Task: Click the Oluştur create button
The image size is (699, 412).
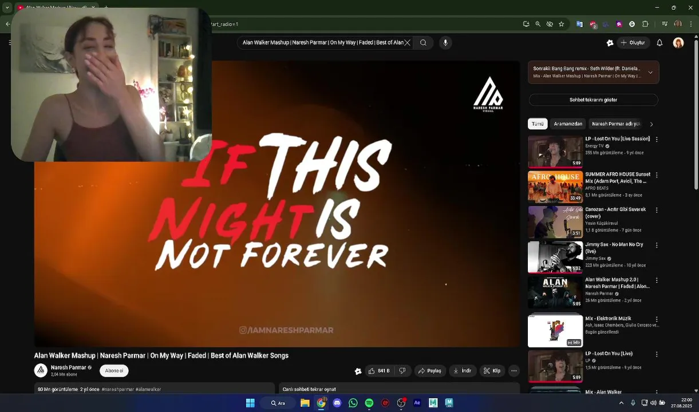Action: (x=633, y=43)
